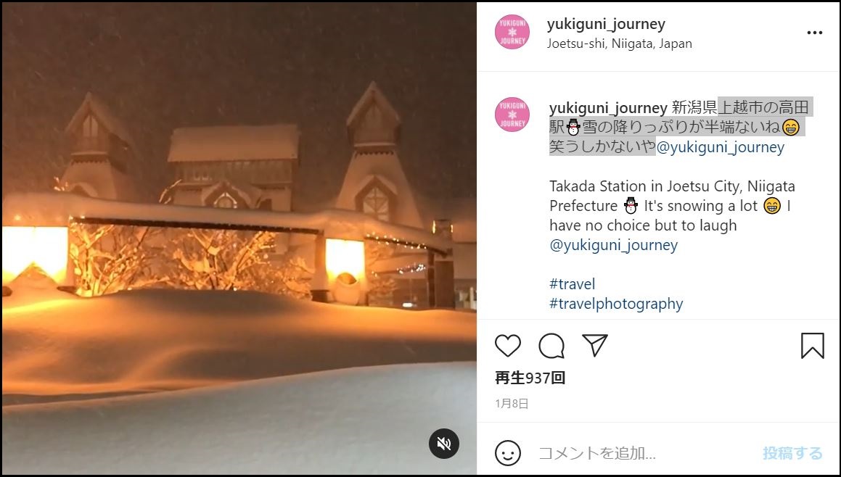Image resolution: width=841 pixels, height=477 pixels.
Task: Share the post with the paper plane icon
Action: 595,345
